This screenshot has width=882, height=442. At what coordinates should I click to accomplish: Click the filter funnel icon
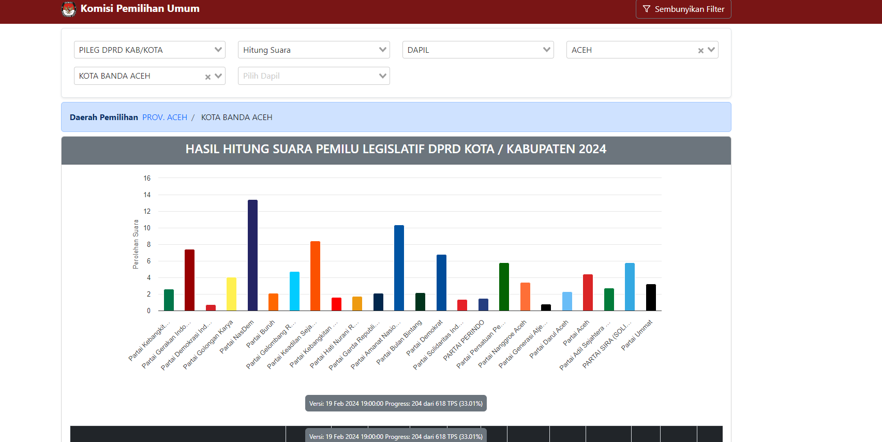point(646,9)
